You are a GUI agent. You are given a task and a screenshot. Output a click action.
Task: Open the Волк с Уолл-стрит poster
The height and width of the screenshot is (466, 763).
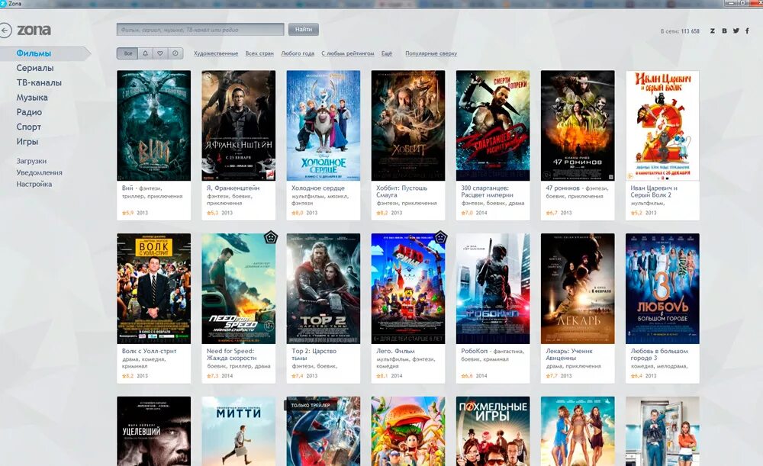point(154,288)
